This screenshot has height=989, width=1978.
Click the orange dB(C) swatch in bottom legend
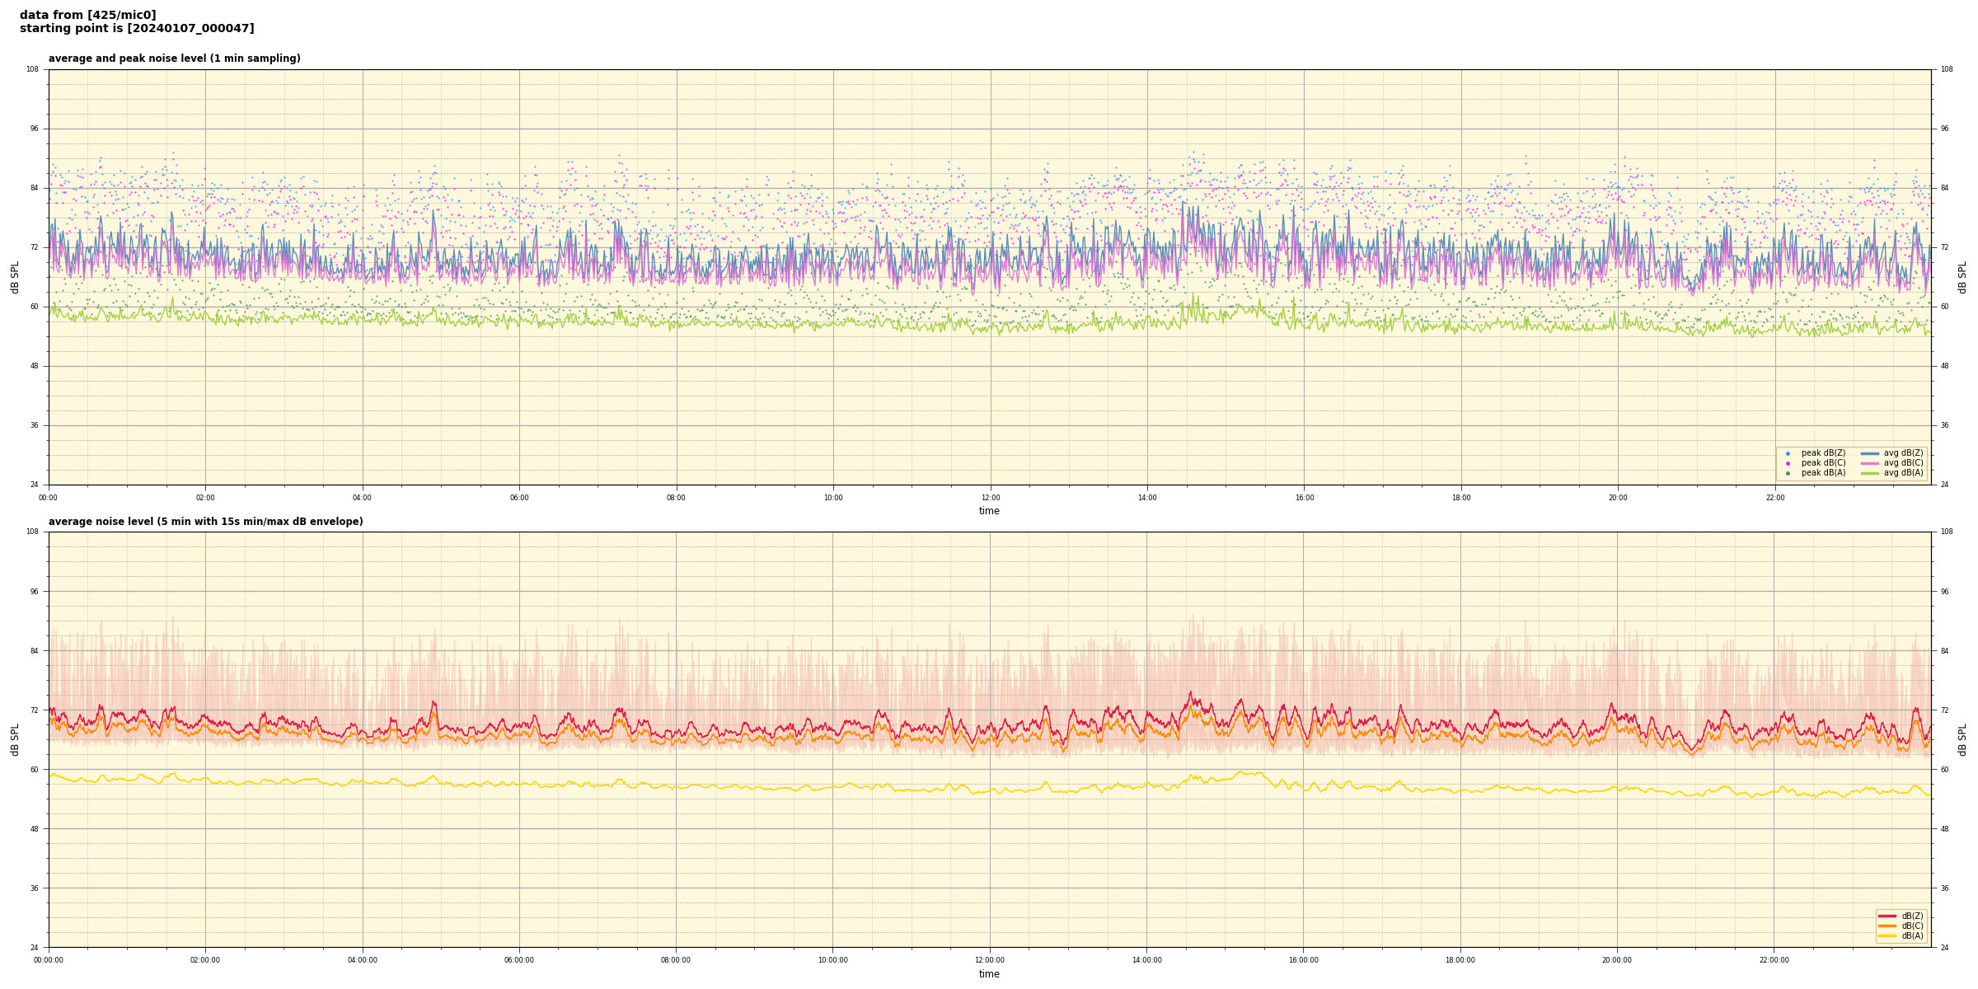coord(1887,926)
